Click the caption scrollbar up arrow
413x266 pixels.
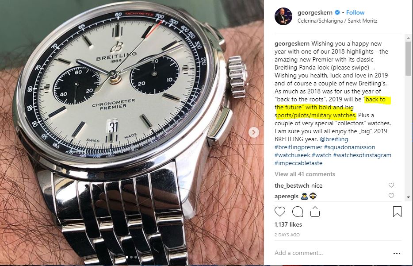[408, 38]
